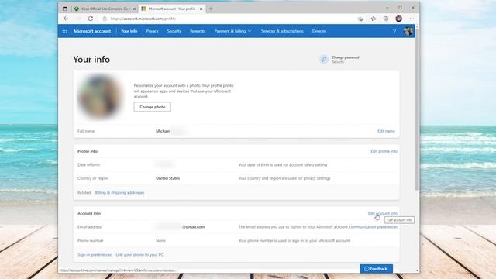Screen dimensions: 496x279
Task: Click the Microsoft account home link
Action: (x=92, y=31)
